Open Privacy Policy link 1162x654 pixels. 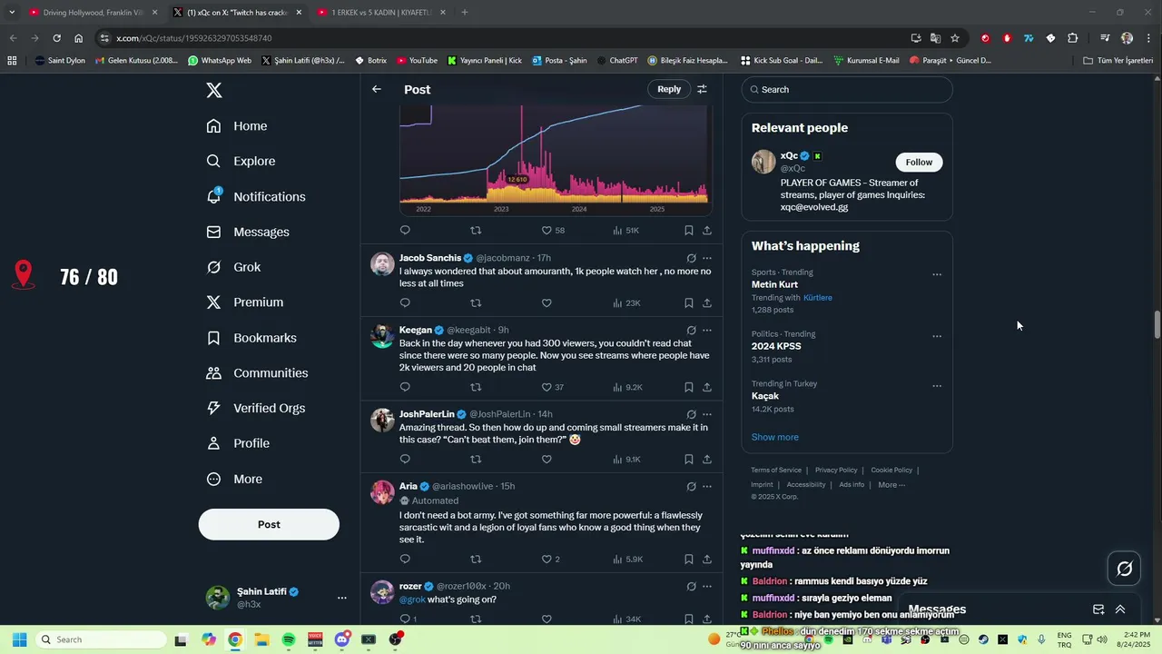pyautogui.click(x=836, y=471)
